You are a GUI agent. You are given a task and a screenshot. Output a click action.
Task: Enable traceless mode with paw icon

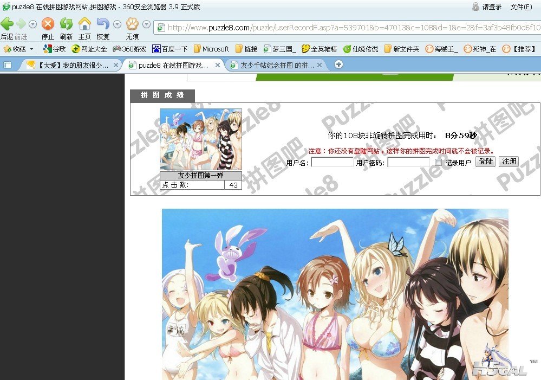click(x=132, y=24)
